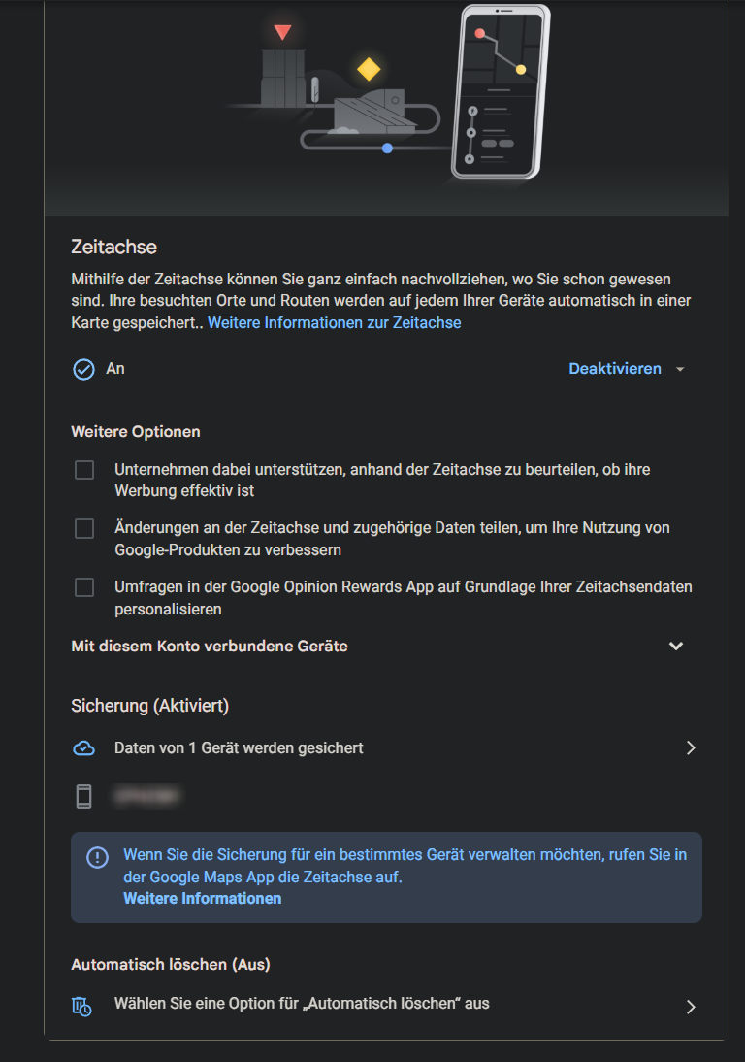This screenshot has height=1062, width=745.
Task: Open the Deaktivieren dropdown arrow
Action: tap(680, 369)
